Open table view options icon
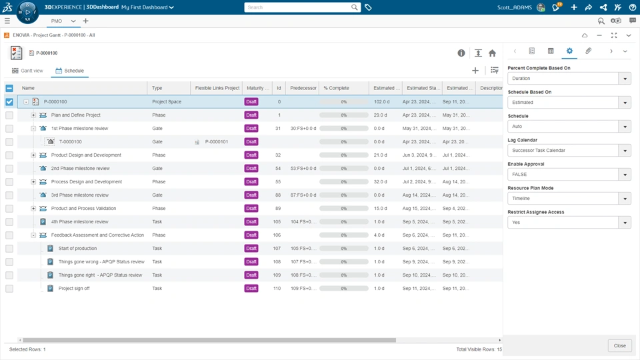The width and height of the screenshot is (640, 360). pos(494,71)
